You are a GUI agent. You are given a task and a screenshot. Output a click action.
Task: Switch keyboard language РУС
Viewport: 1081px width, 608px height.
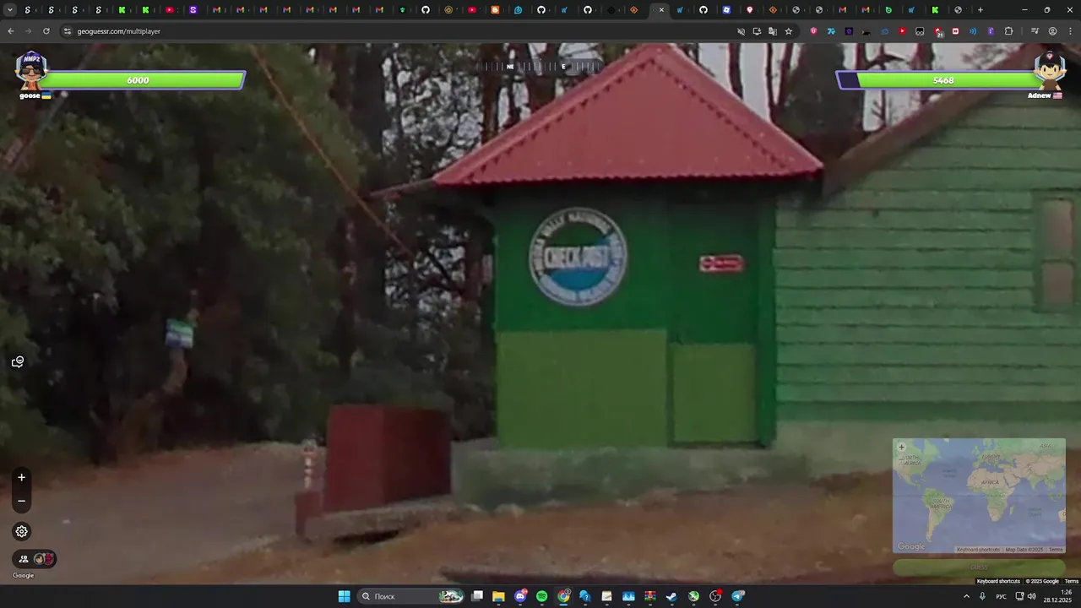1002,596
